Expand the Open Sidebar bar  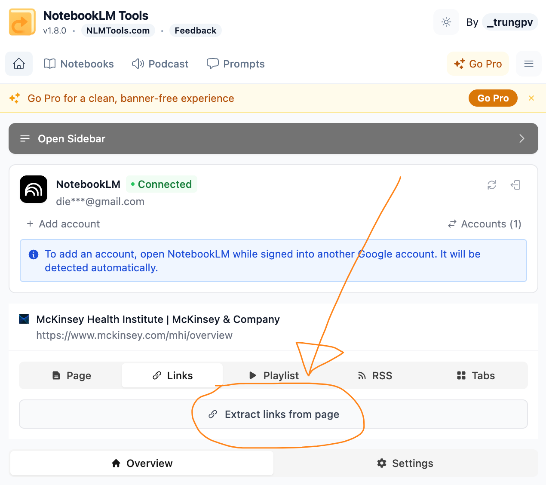point(273,138)
